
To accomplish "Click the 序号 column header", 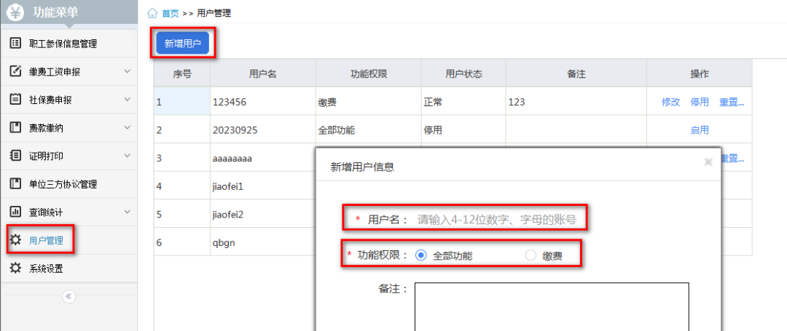I will point(181,73).
